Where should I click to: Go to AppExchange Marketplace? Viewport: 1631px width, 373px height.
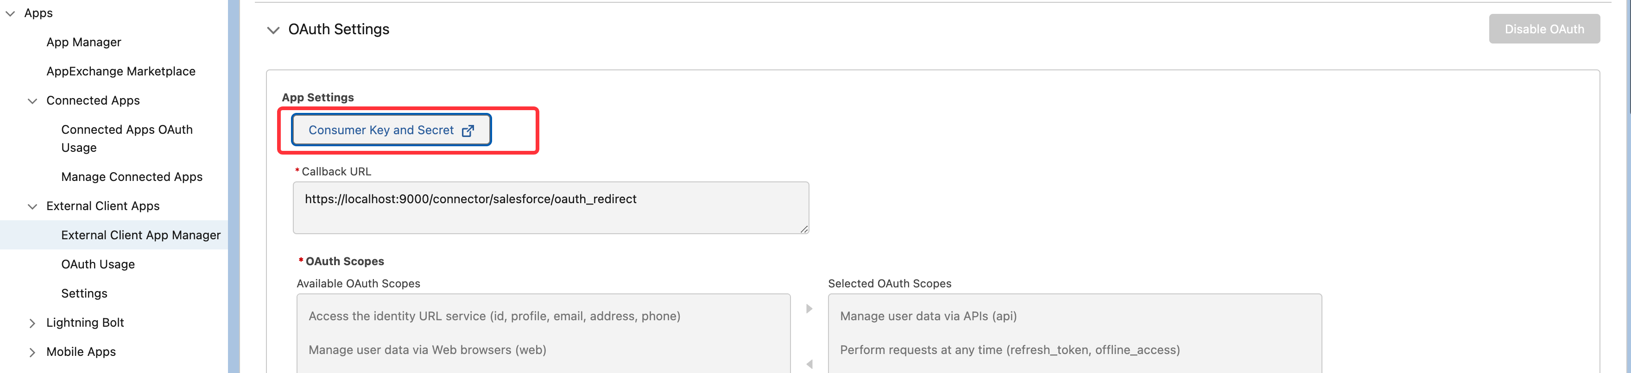click(120, 71)
